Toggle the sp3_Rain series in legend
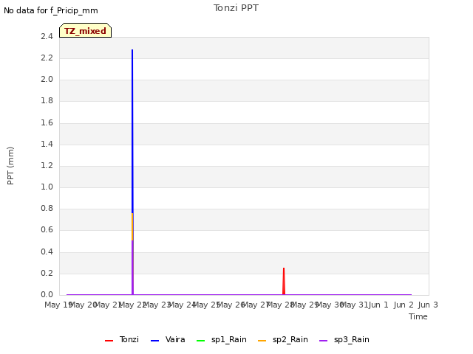 [344, 339]
